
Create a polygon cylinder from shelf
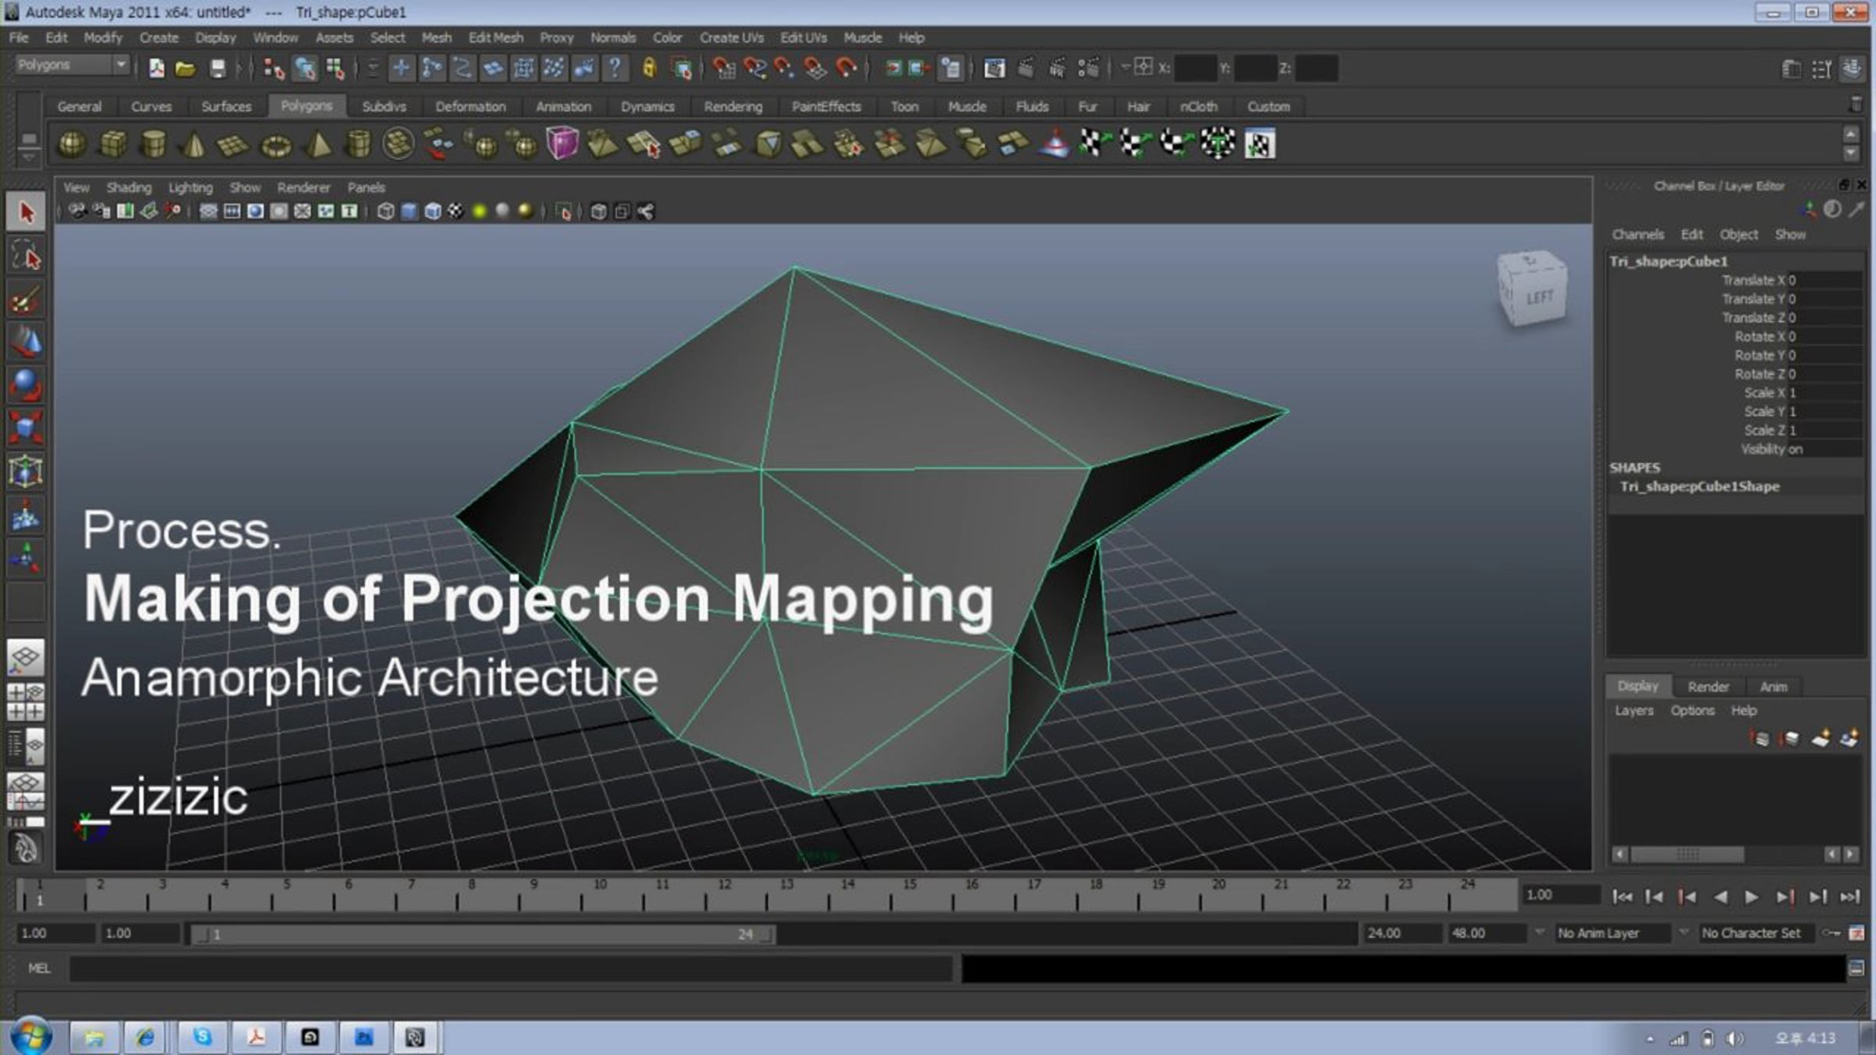point(153,145)
